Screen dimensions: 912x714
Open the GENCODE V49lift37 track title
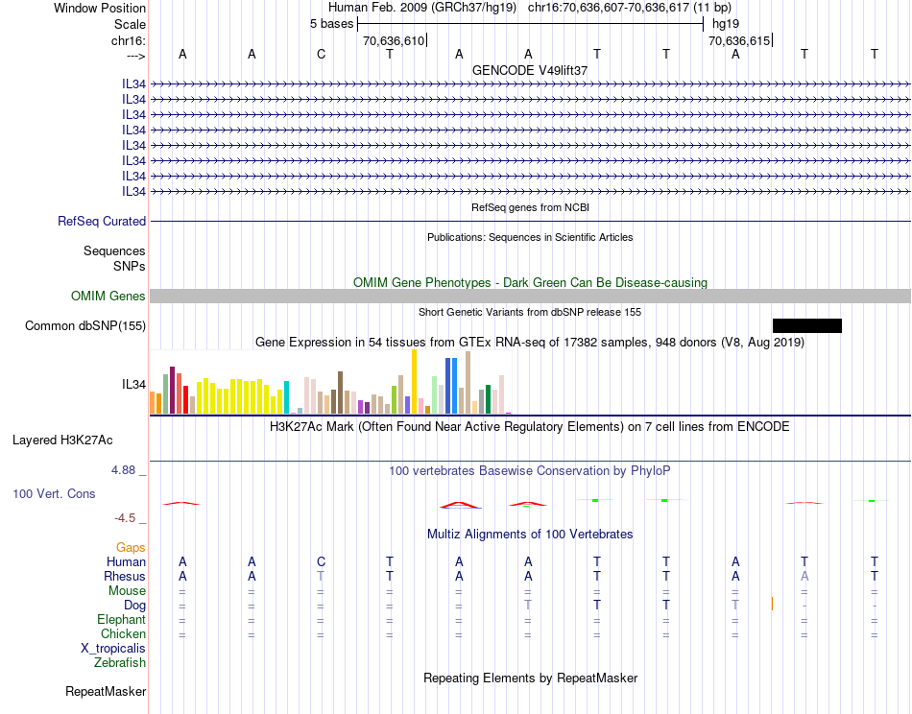tap(530, 70)
